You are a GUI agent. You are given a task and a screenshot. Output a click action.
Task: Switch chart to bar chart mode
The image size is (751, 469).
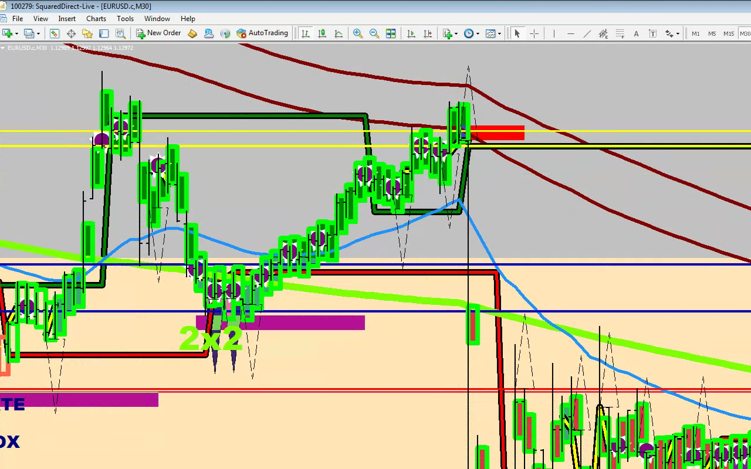[x=305, y=33]
